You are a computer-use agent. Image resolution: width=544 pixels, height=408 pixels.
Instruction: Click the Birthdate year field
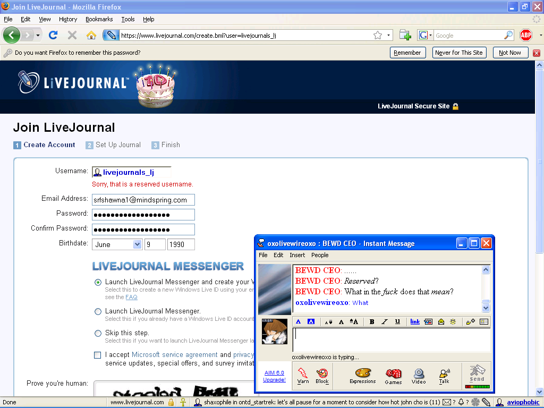pos(181,244)
